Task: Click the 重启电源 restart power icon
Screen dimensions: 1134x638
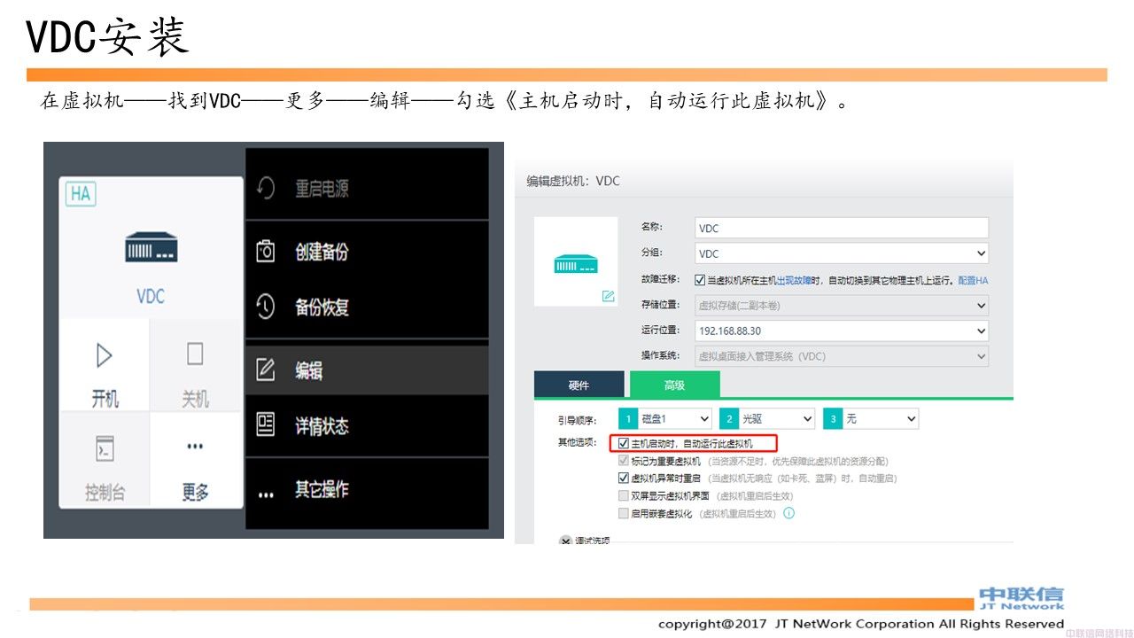Action: 266,188
